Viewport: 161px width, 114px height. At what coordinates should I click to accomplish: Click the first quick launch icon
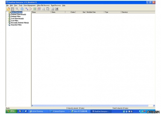coord(20,111)
